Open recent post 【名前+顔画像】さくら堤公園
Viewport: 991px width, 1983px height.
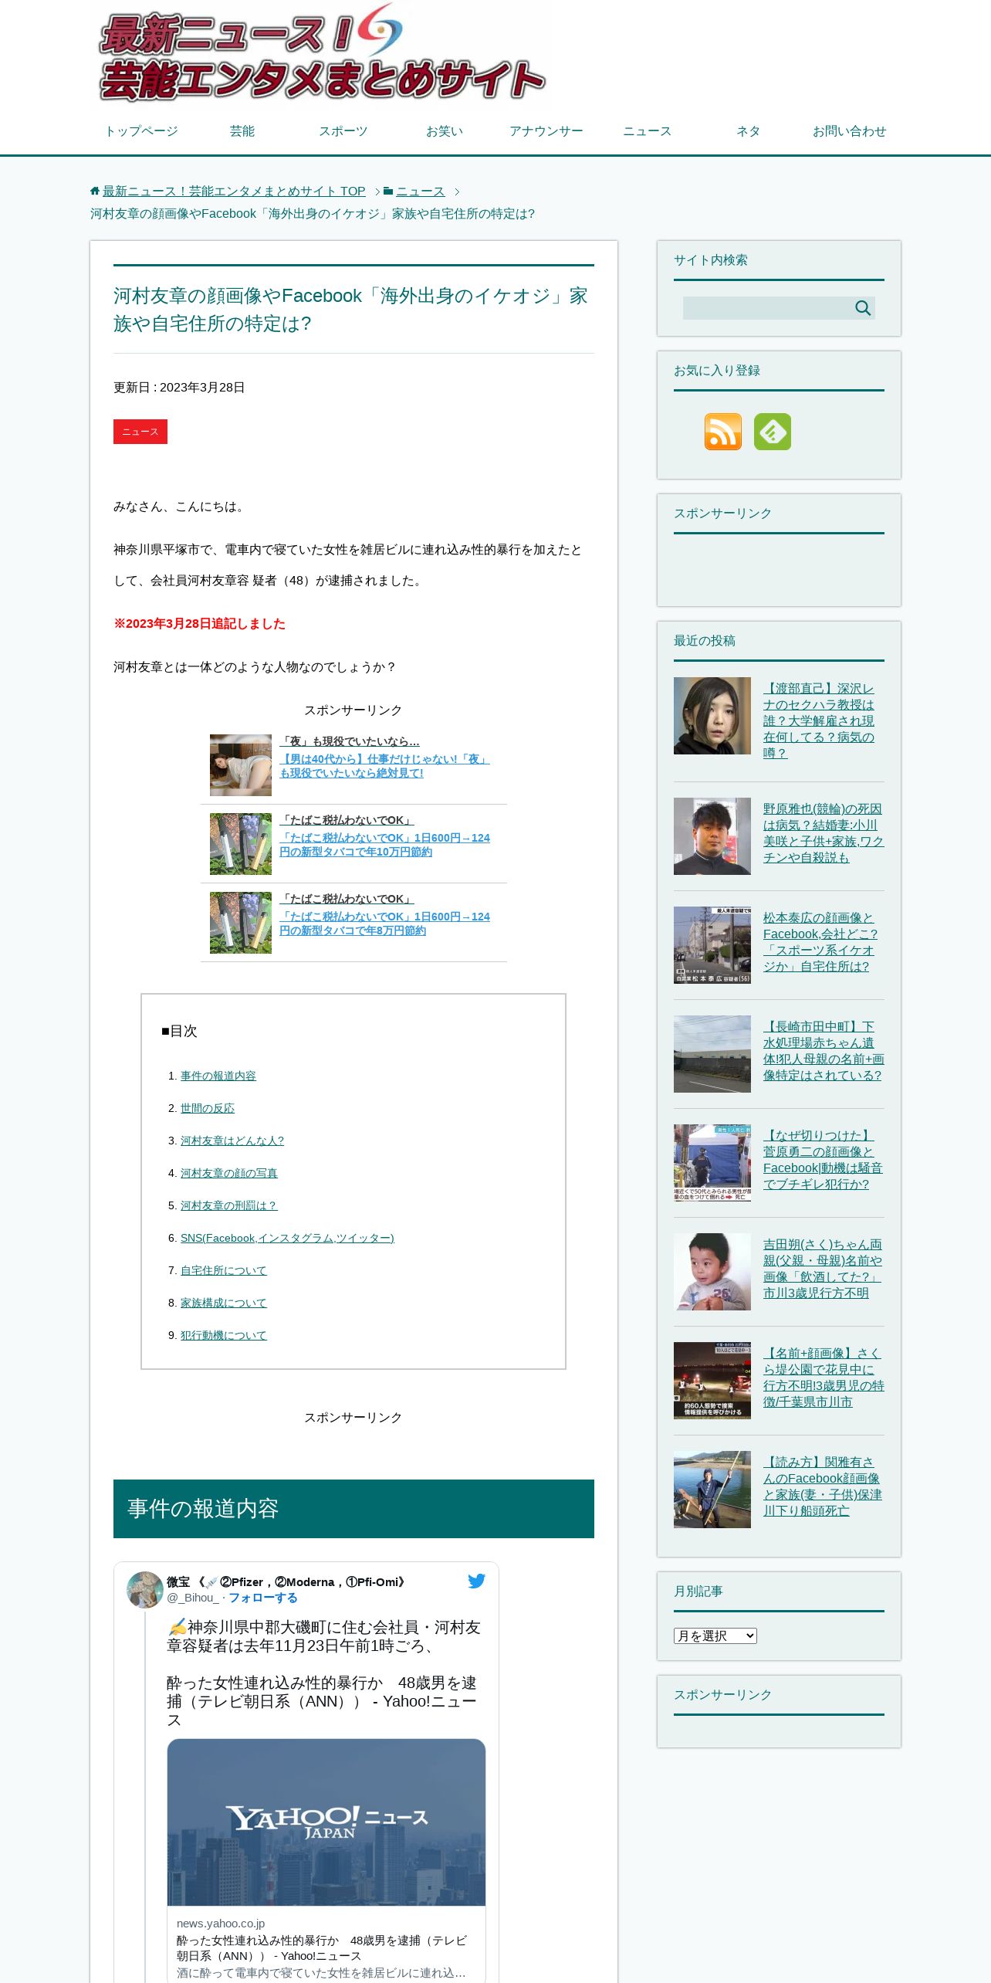(824, 1378)
